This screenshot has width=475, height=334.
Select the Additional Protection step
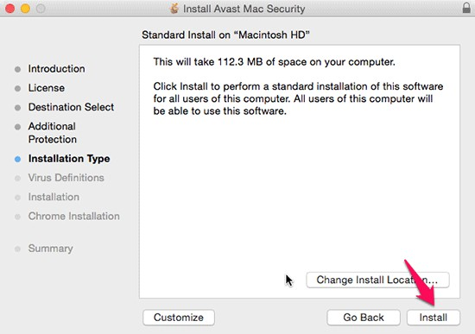tap(53, 133)
